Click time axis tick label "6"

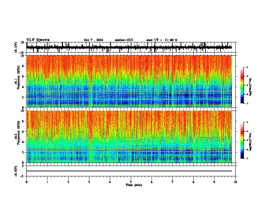(x=152, y=182)
